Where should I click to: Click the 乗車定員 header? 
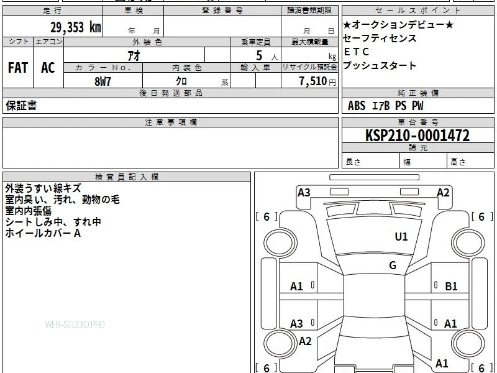(255, 42)
